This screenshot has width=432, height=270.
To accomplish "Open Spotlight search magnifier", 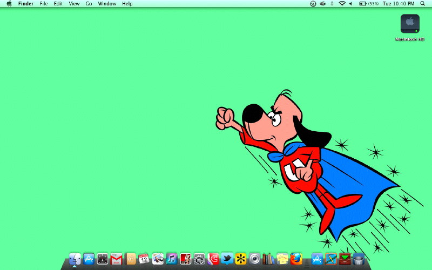I will click(x=423, y=4).
